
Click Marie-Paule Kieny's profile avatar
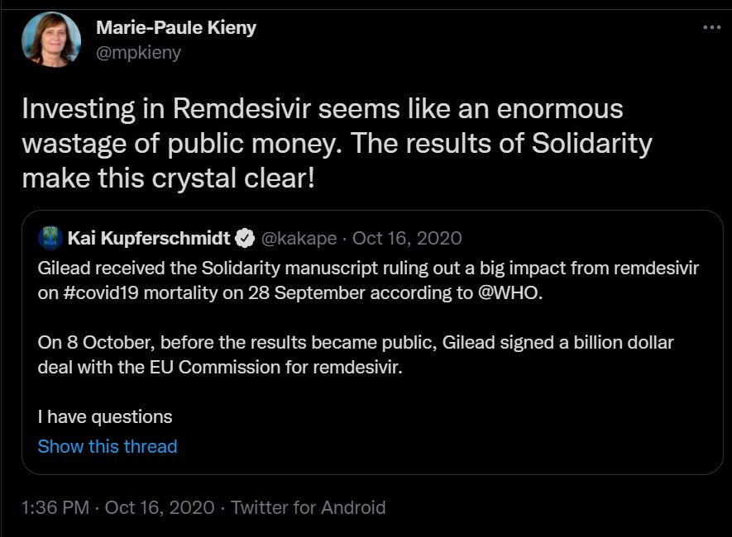pyautogui.click(x=52, y=40)
